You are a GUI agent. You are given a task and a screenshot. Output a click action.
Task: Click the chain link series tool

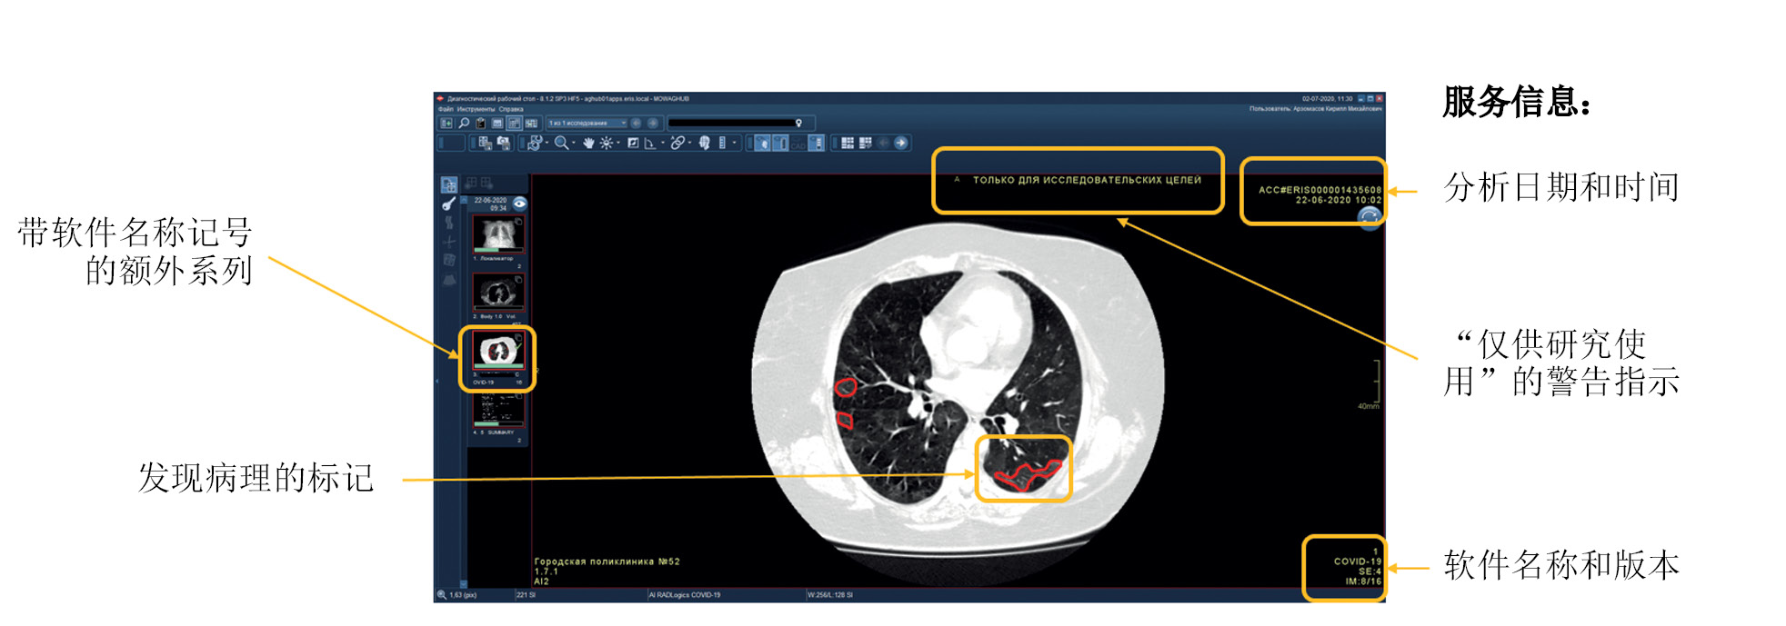pyautogui.click(x=677, y=143)
